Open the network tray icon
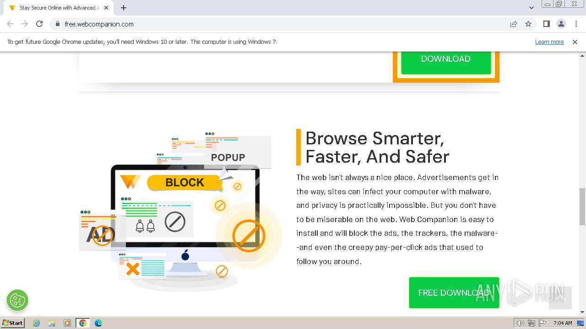Image resolution: width=586 pixels, height=329 pixels. tap(531, 323)
